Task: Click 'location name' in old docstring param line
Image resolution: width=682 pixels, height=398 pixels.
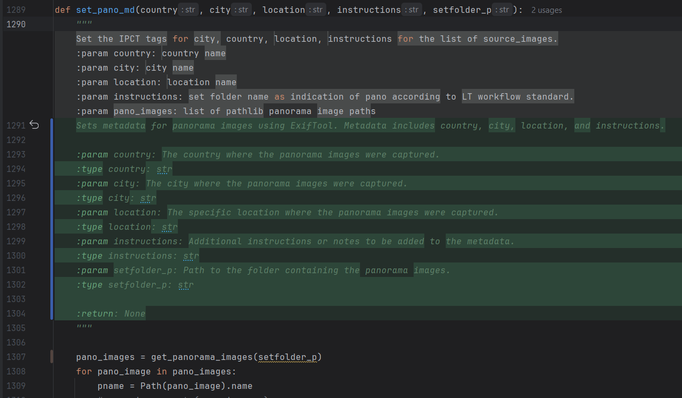Action: pyautogui.click(x=202, y=82)
